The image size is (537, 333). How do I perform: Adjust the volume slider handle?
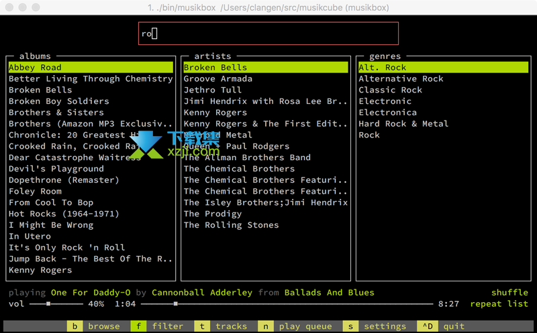click(48, 304)
